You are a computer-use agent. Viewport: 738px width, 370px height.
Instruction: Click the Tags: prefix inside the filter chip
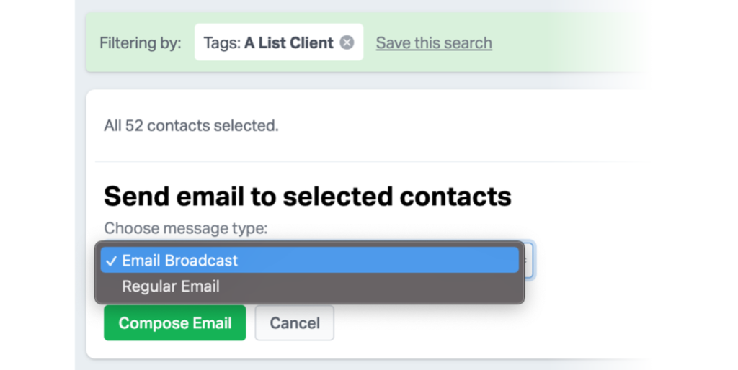pos(223,42)
